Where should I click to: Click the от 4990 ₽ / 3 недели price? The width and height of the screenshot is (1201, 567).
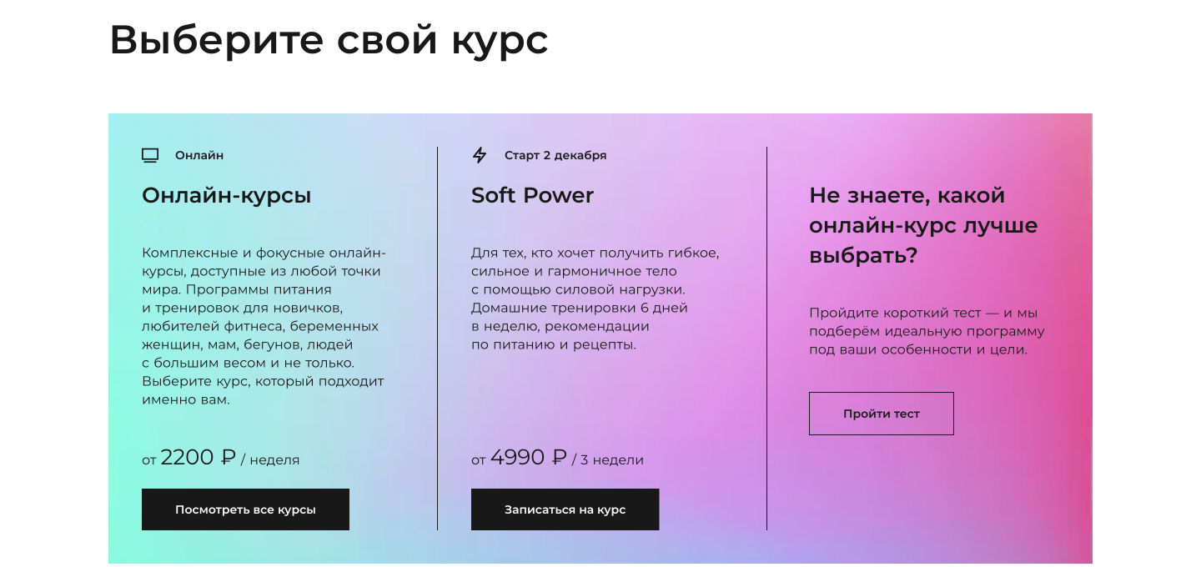pos(557,458)
